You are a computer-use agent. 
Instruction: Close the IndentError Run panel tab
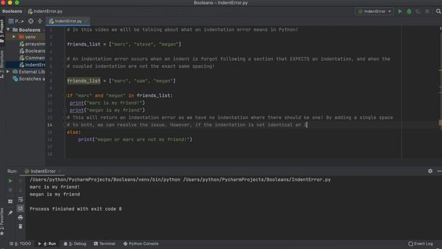click(59, 171)
